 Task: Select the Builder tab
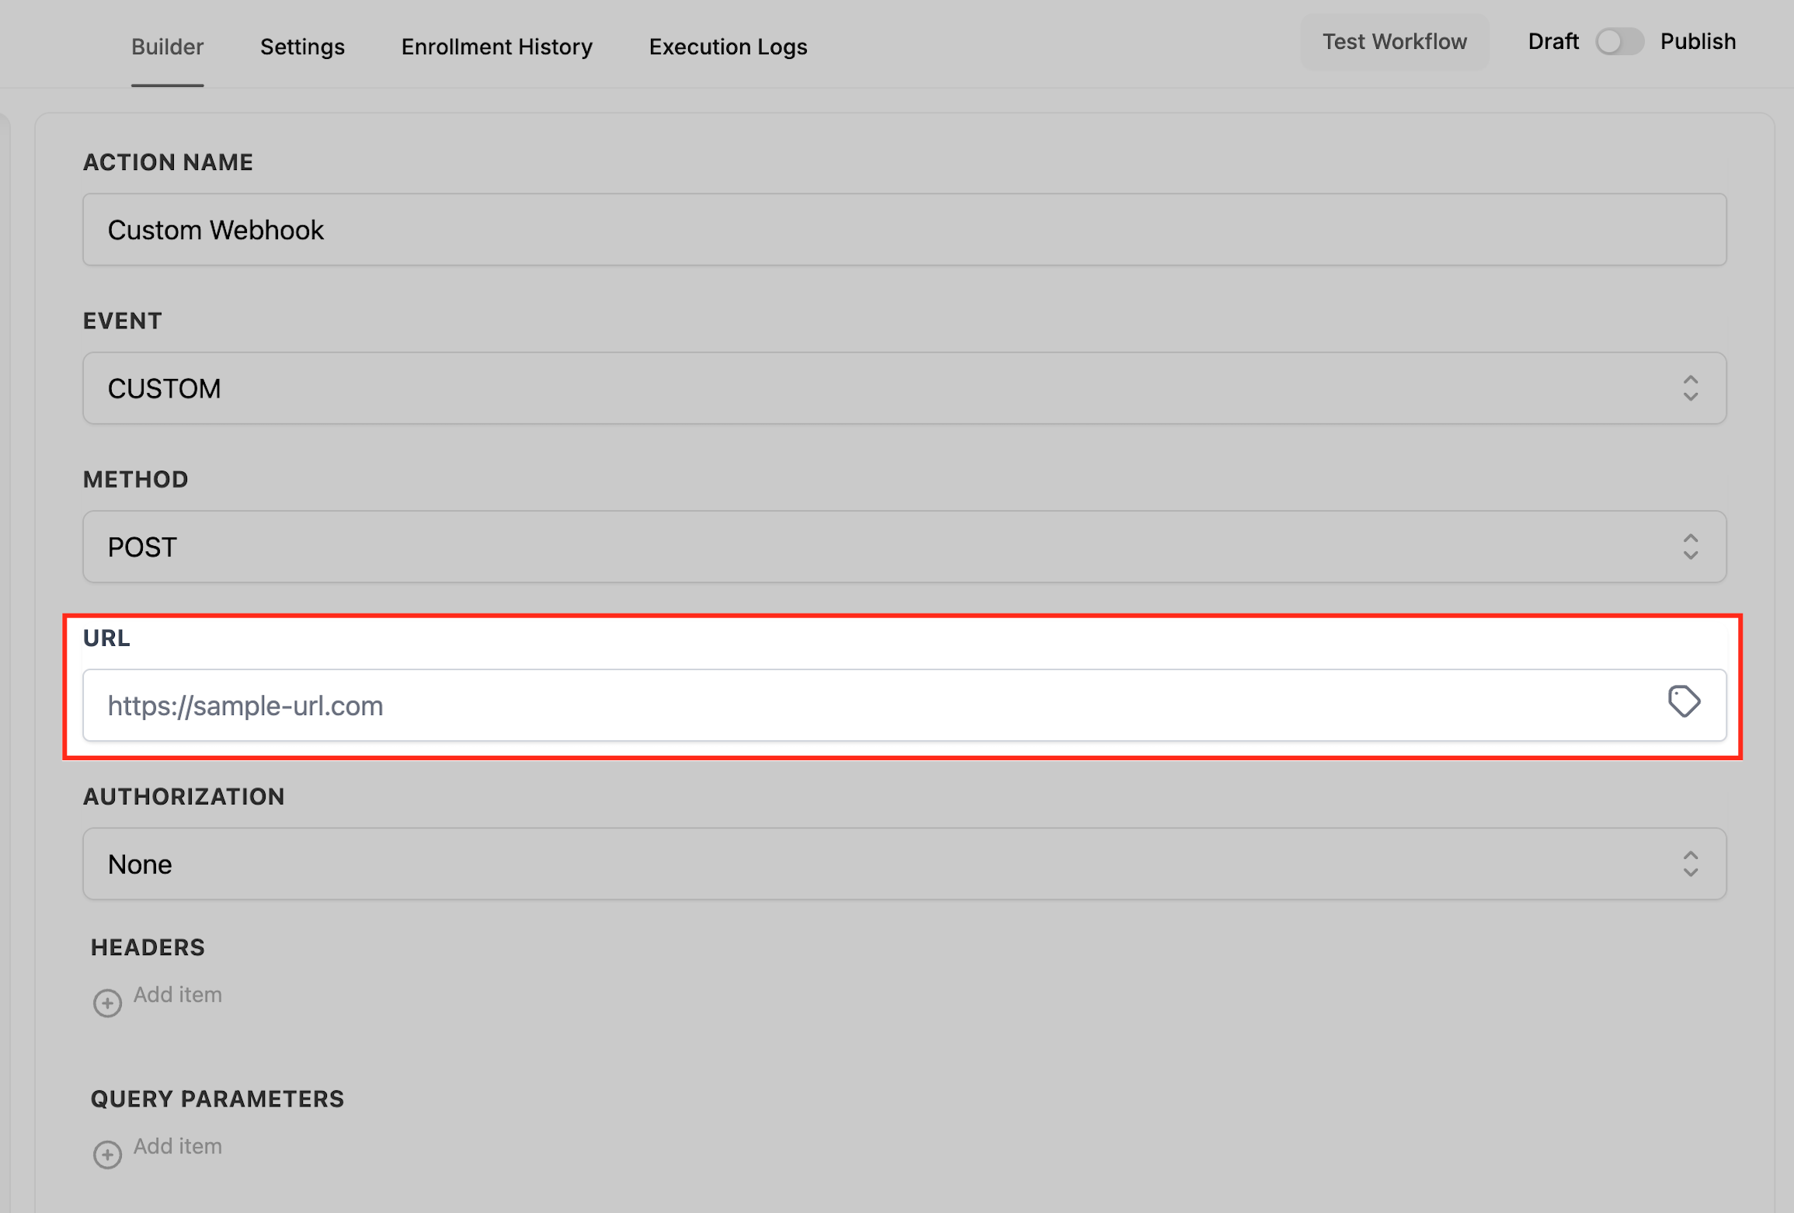click(167, 47)
